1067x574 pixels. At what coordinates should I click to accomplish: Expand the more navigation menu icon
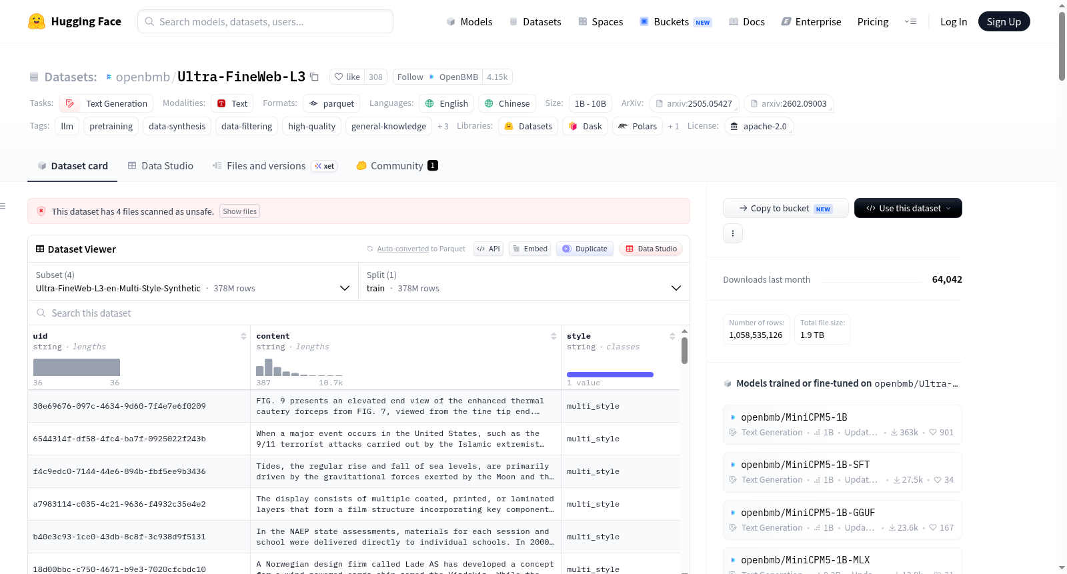click(x=910, y=21)
